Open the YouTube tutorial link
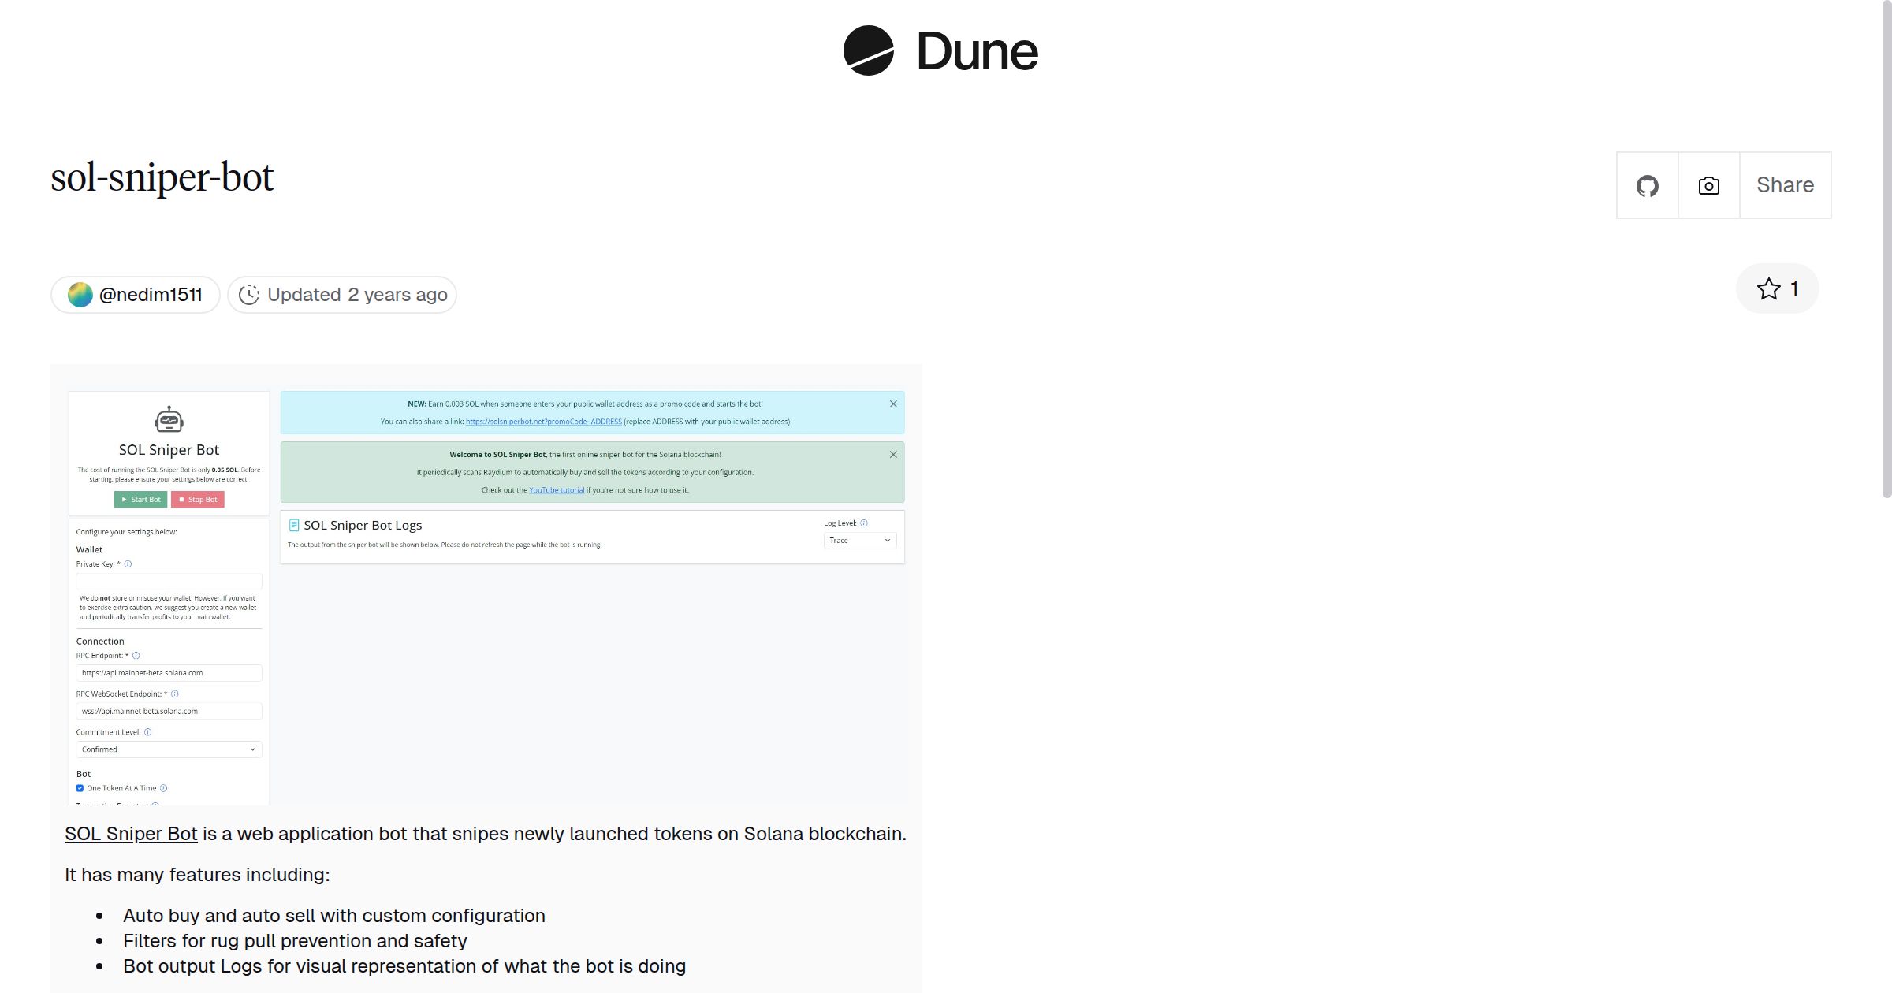 [557, 490]
